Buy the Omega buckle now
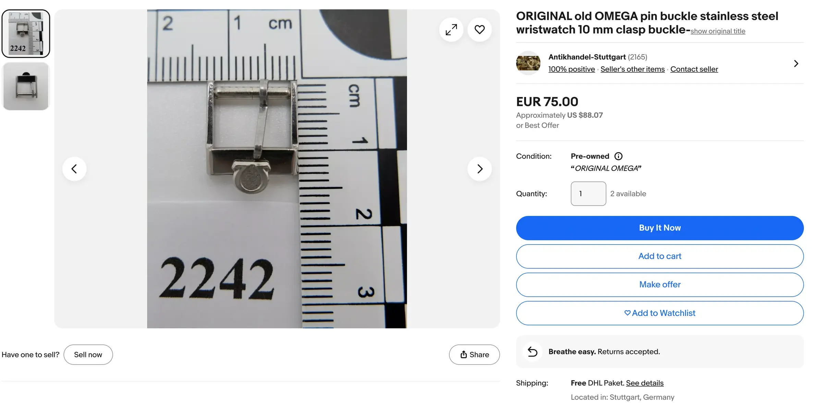 coord(659,228)
